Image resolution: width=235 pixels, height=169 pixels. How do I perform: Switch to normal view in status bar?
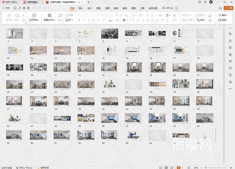tap(161, 168)
